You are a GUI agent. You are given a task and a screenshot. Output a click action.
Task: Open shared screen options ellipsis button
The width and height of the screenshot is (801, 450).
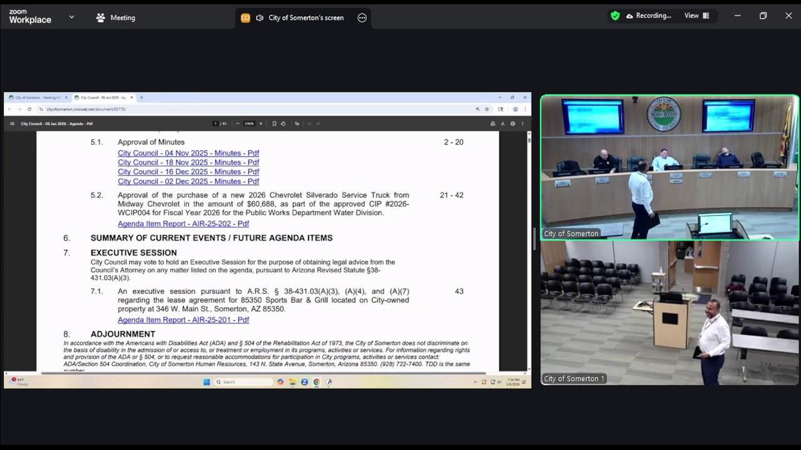[x=362, y=17]
